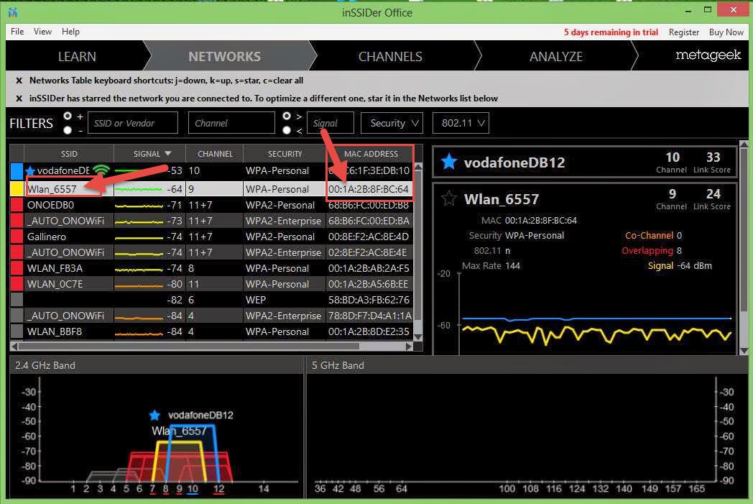Go to the ANALYZE tab
Image resolution: width=753 pixels, height=504 pixels.
point(557,56)
